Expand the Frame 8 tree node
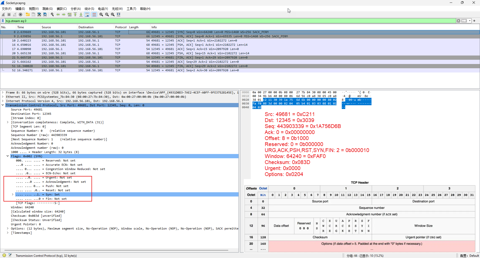 click(x=3, y=92)
